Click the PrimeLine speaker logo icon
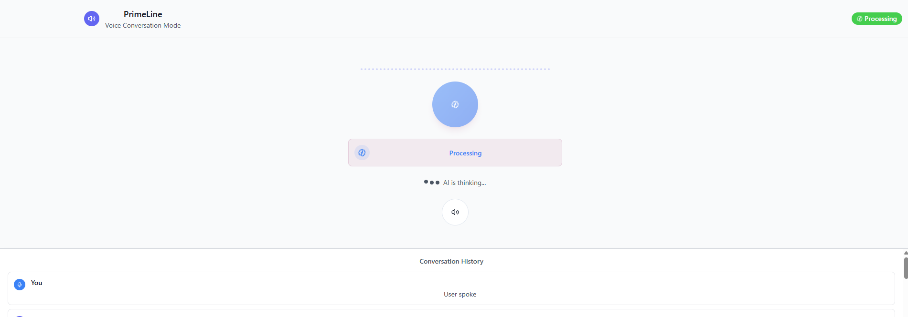 92,19
